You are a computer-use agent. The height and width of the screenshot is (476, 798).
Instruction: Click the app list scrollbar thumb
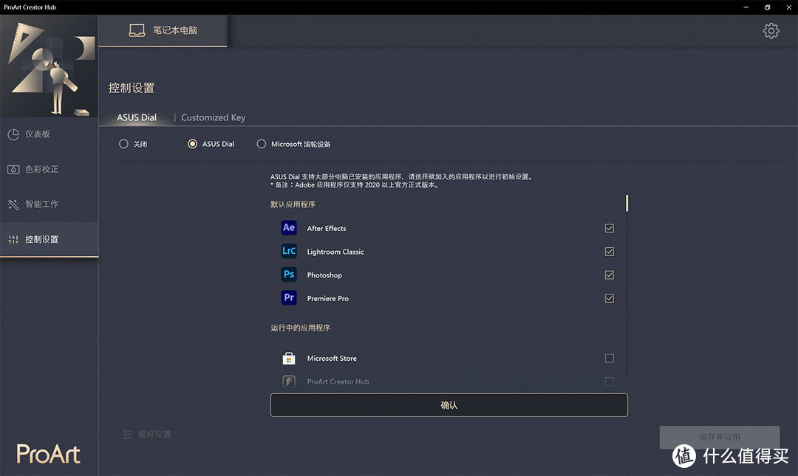[627, 203]
